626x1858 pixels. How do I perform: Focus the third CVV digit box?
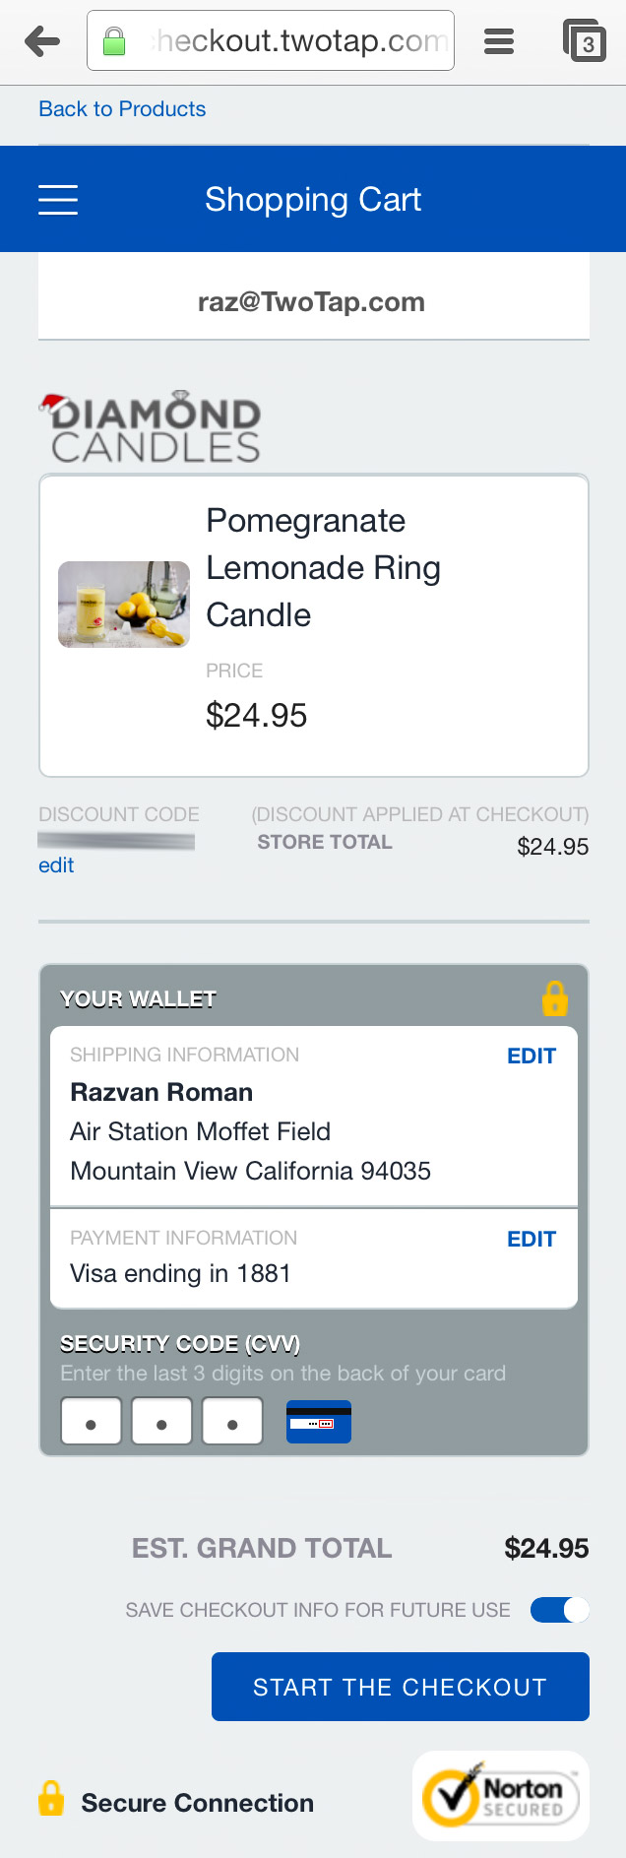coord(232,1422)
